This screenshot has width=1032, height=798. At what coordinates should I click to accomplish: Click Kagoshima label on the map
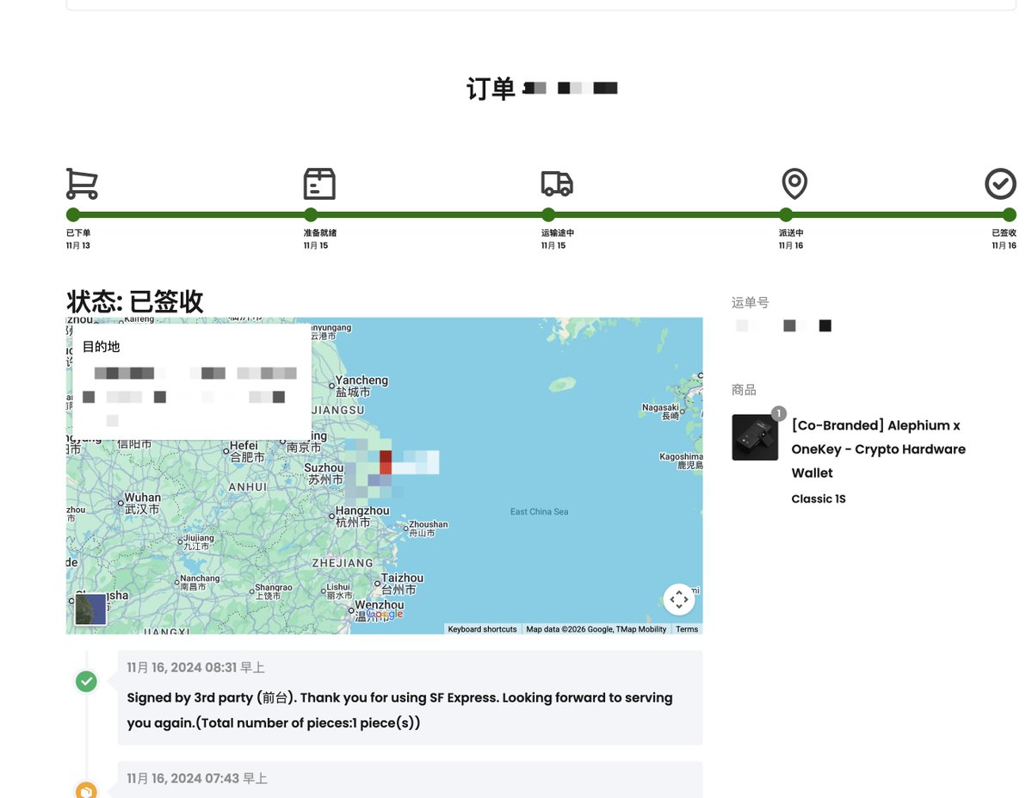click(681, 461)
